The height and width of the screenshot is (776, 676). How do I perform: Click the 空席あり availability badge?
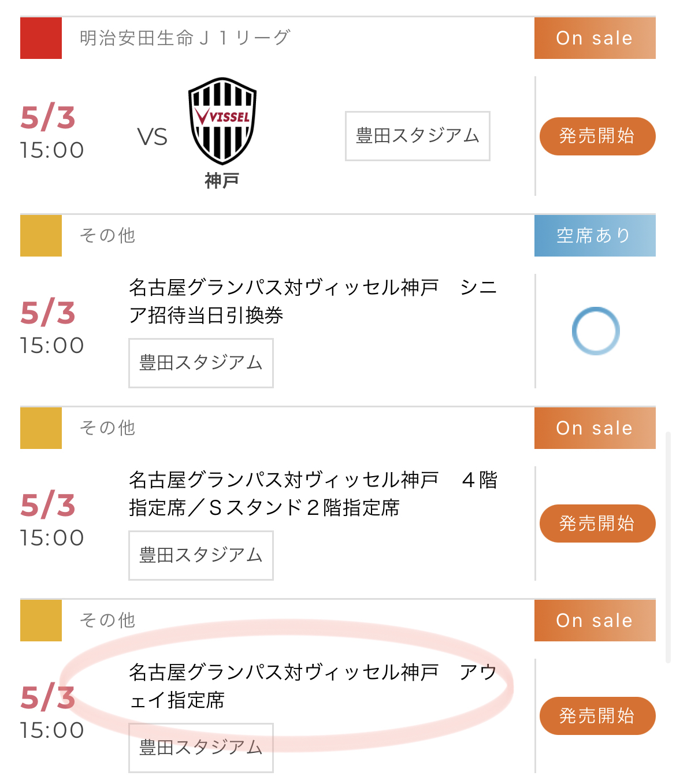pyautogui.click(x=595, y=236)
